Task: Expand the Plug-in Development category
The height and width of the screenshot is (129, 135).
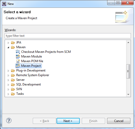Action: (x=8, y=71)
